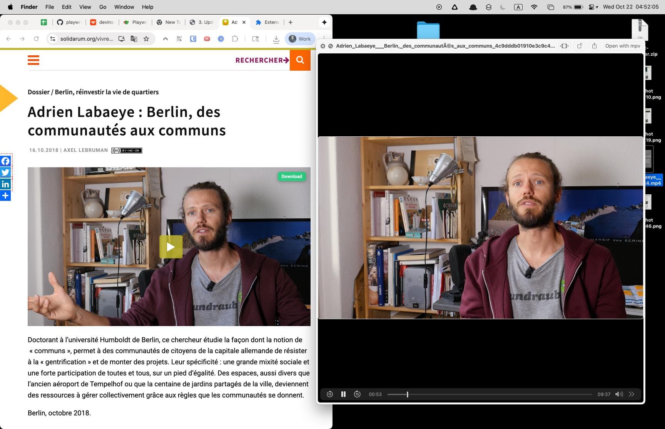Expand the collapse chevron in the bookmarks bar
Screen dimensions: 665x429
click(165, 39)
